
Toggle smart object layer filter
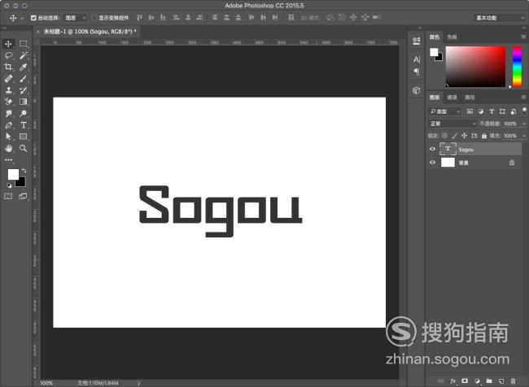[514, 111]
